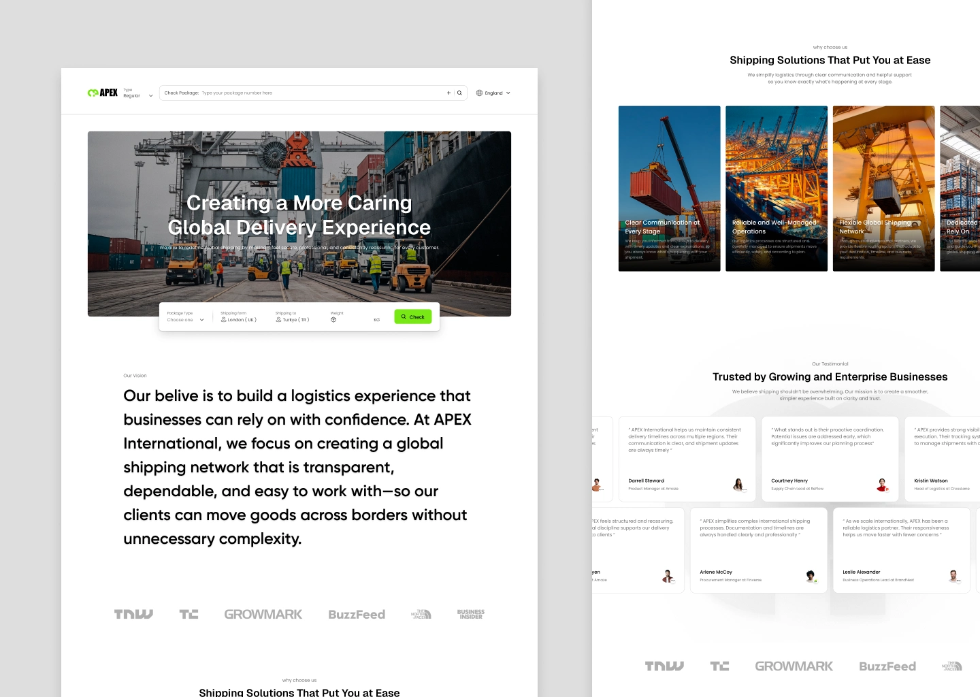Click the APEX logo in the header
This screenshot has width=980, height=697.
tap(103, 93)
